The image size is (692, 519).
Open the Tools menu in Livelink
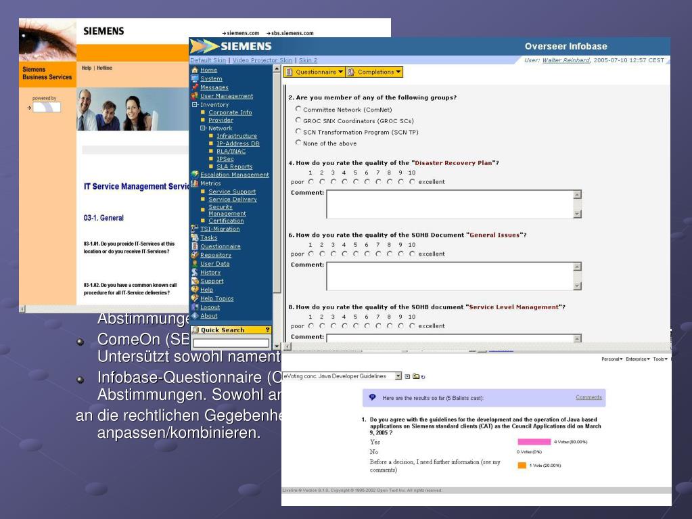point(660,359)
